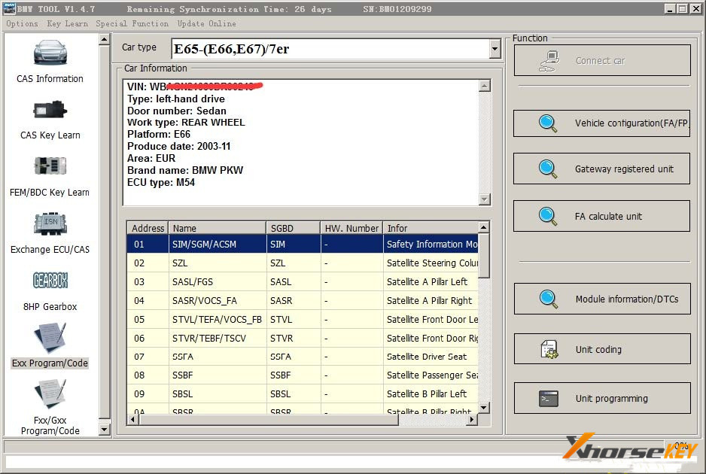Click Gateway registered unit button

(601, 169)
